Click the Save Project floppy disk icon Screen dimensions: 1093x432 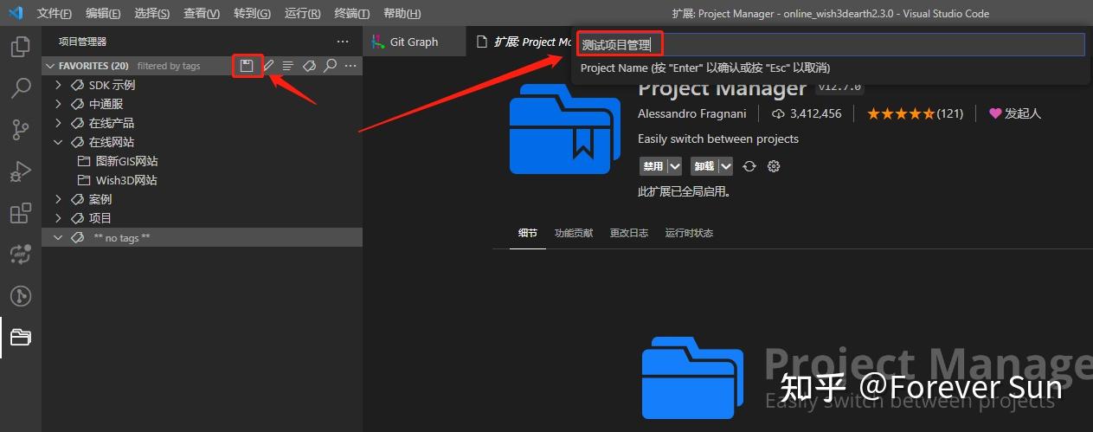(248, 66)
